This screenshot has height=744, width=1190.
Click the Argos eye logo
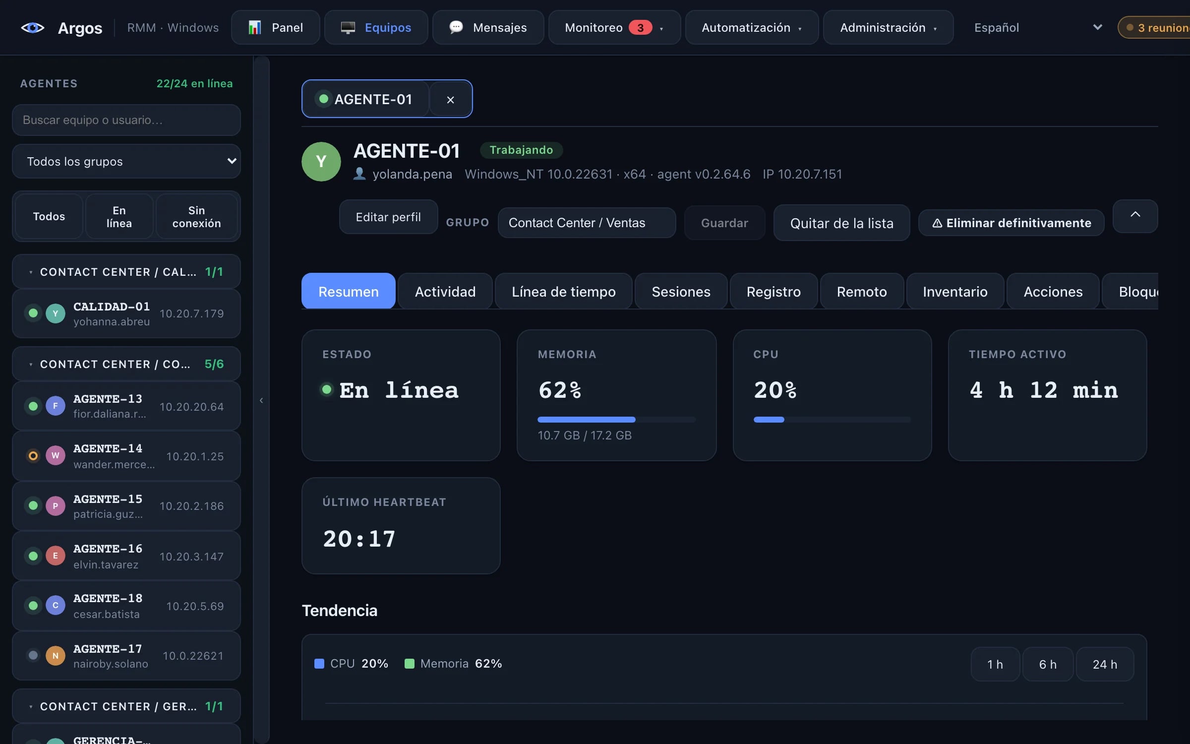tap(33, 28)
